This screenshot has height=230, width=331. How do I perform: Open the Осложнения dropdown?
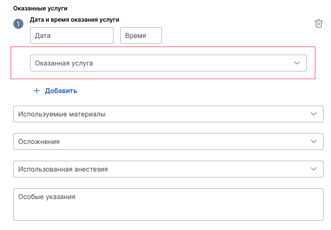(168, 142)
